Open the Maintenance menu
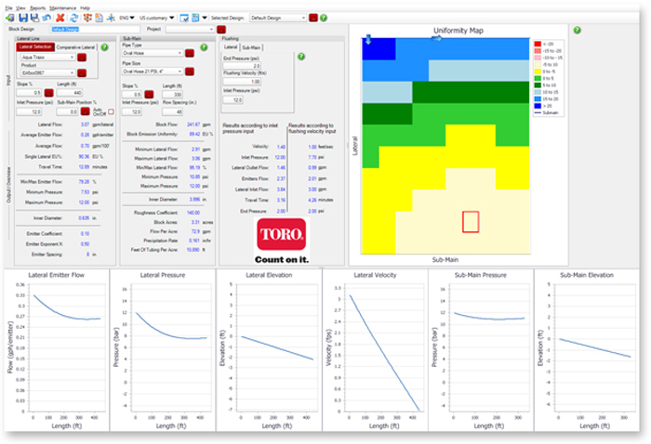651x444 pixels. [x=63, y=7]
